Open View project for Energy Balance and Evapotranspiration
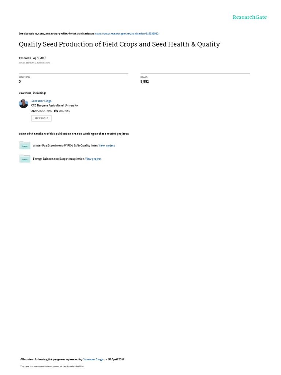Viewport: 281px width, 375px height. 93,159
